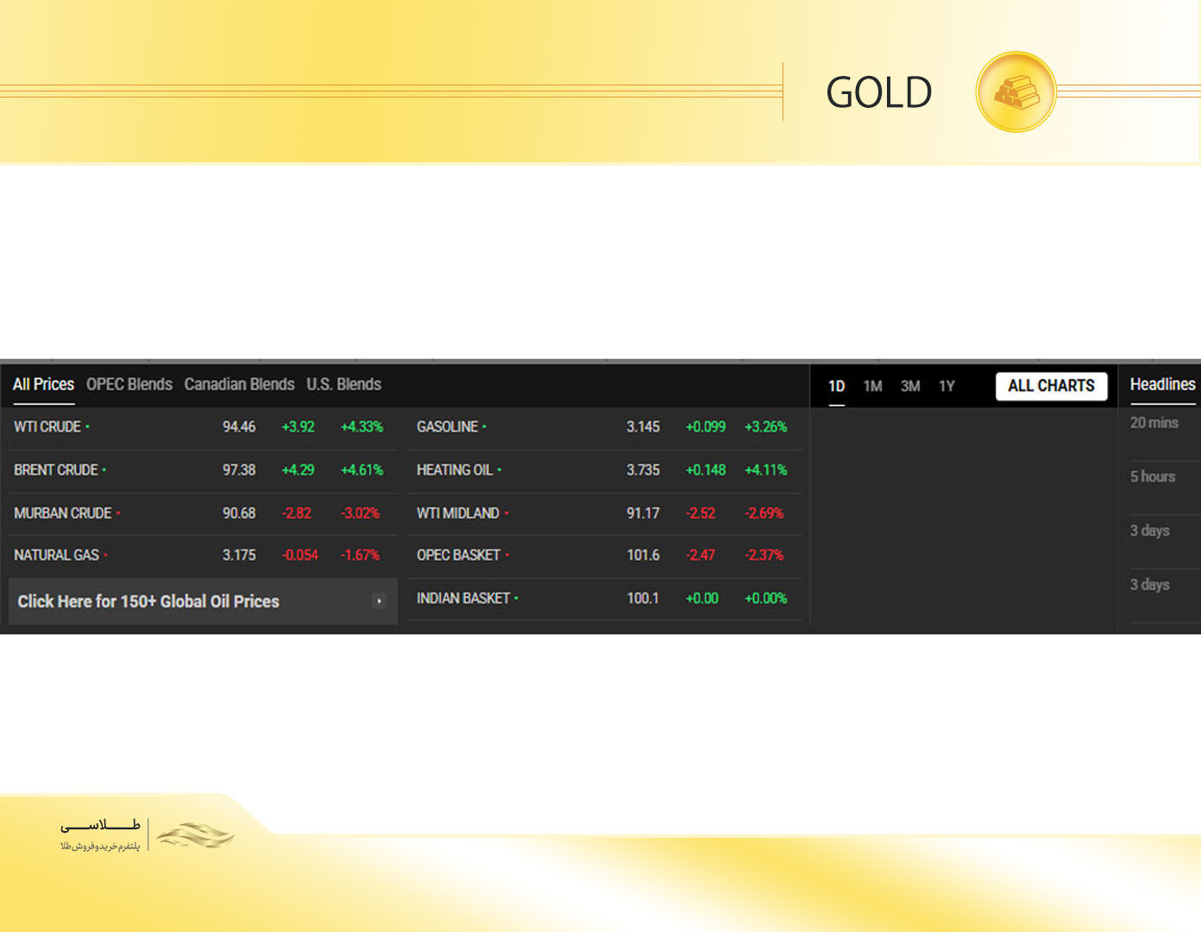Viewport: 1201px width, 932px height.
Task: Switch chart range to 3M
Action: tap(910, 387)
